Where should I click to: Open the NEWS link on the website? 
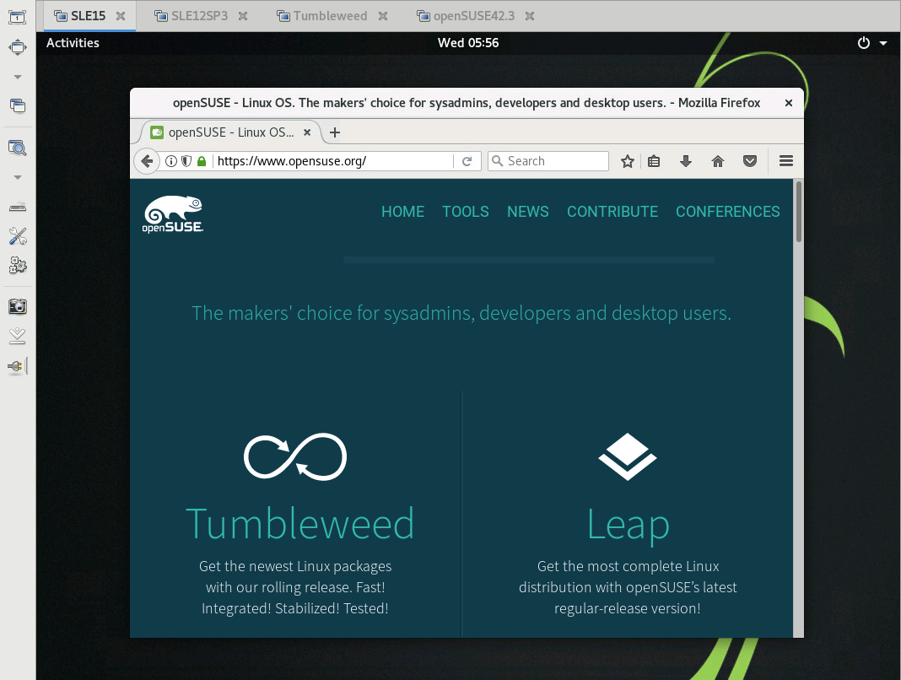coord(527,212)
